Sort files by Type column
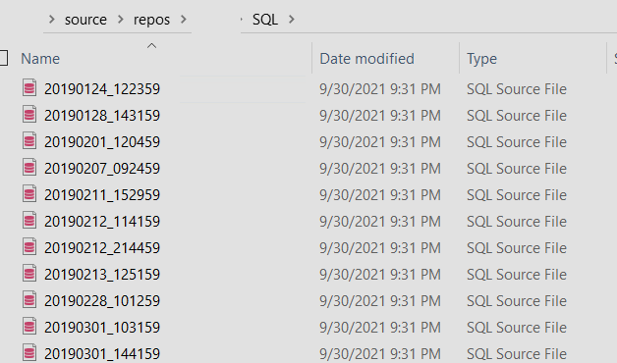Screen dimensions: 617x363 point(481,59)
